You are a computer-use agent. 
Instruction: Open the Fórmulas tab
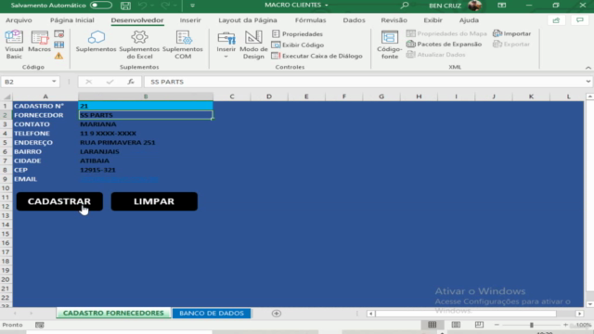tap(310, 20)
